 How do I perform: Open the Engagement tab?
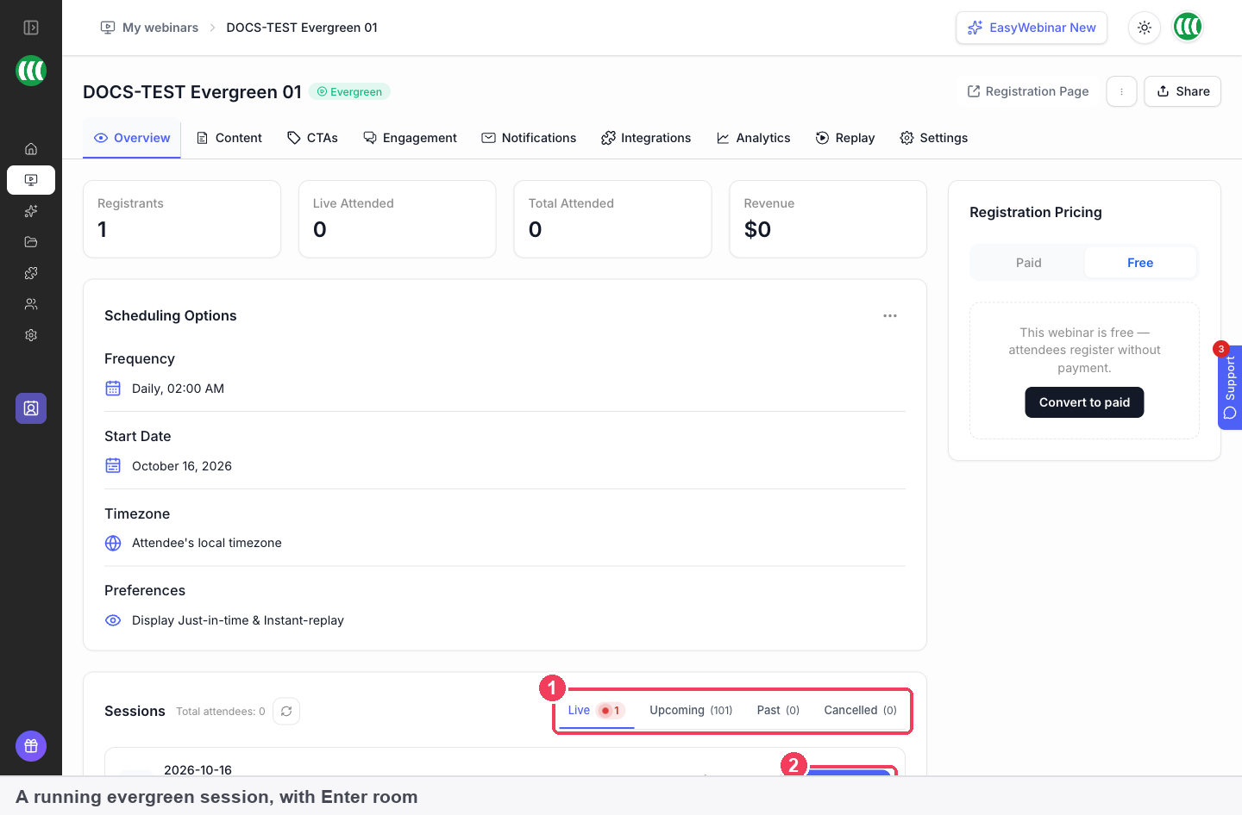410,138
